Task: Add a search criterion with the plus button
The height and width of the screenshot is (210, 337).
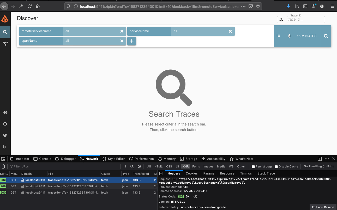Action: [131, 41]
